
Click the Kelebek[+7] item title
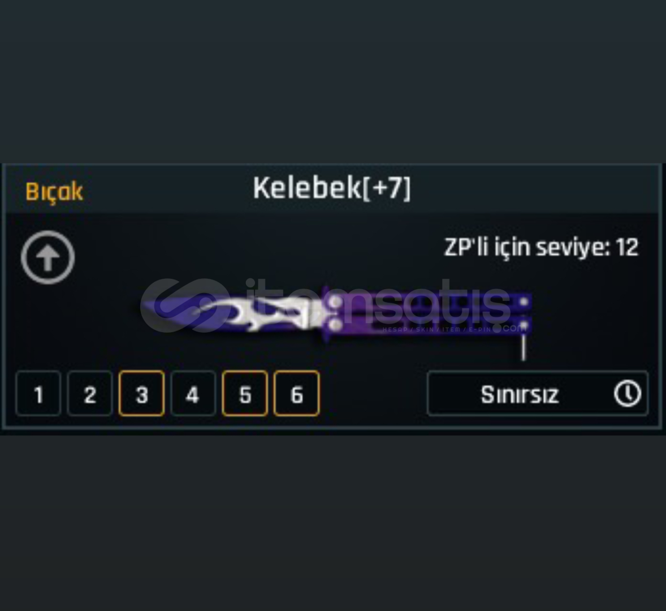click(x=332, y=188)
